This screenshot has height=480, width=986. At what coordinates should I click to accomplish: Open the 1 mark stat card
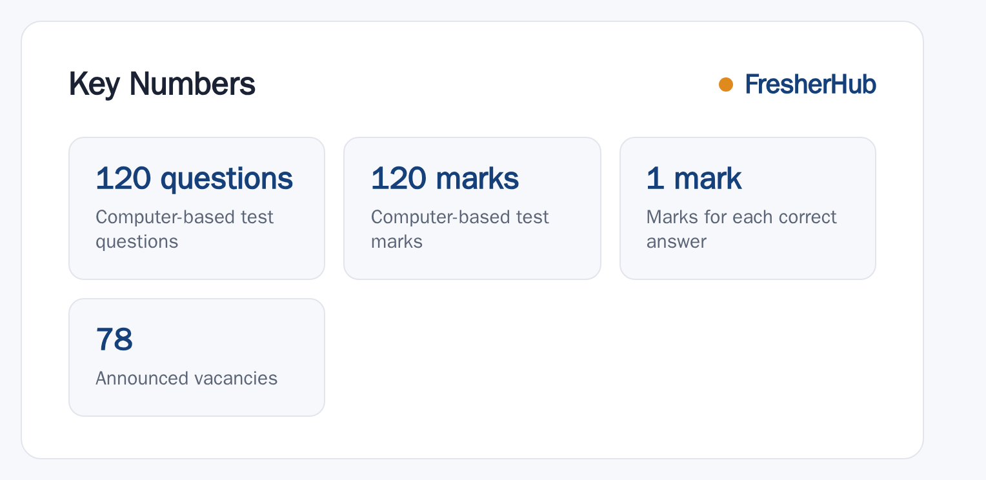point(748,208)
